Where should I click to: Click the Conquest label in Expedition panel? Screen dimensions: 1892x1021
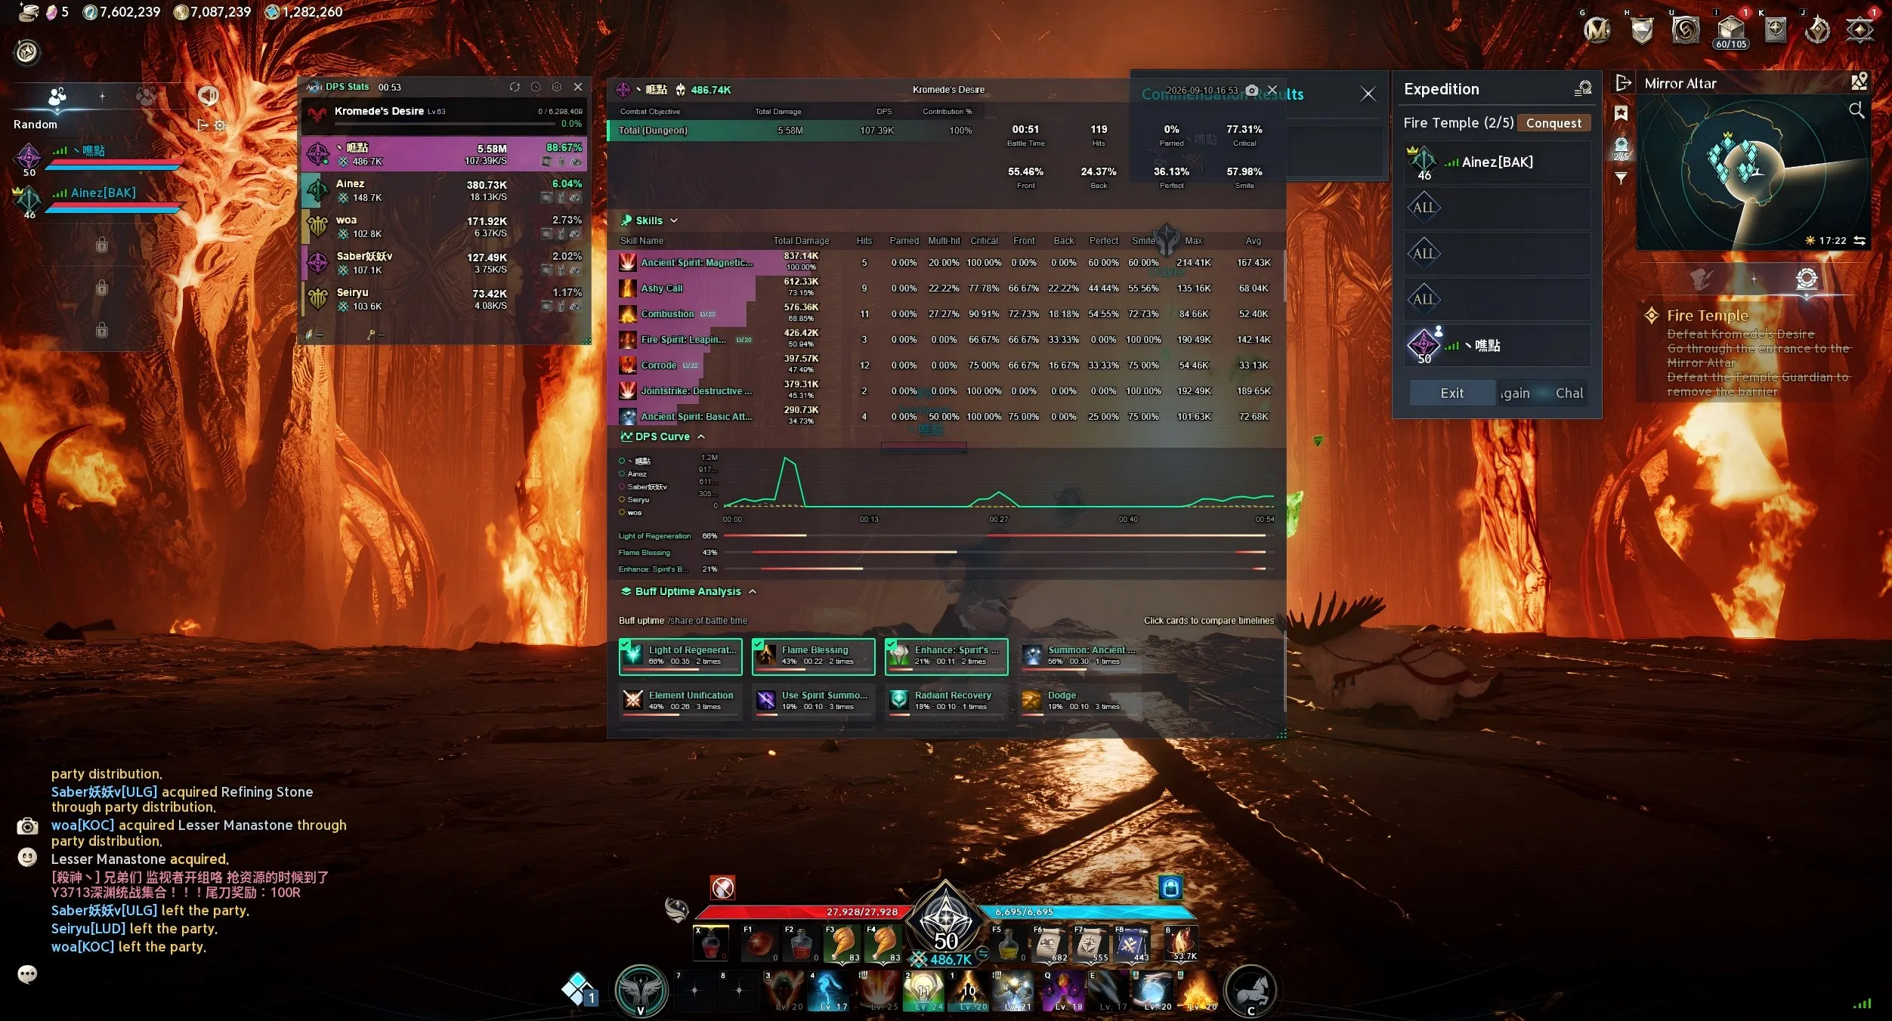[1553, 123]
